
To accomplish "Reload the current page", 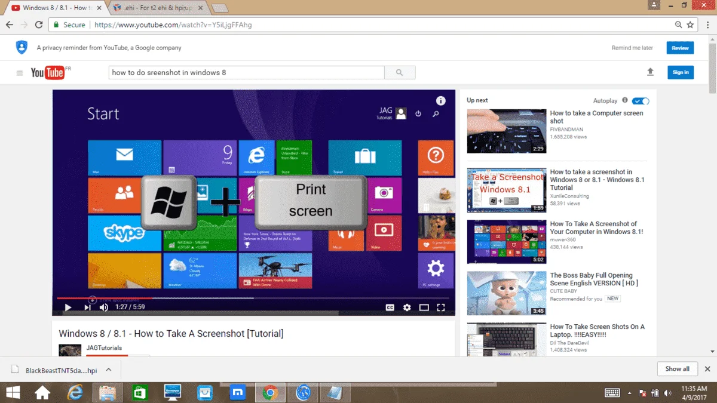I will (39, 25).
